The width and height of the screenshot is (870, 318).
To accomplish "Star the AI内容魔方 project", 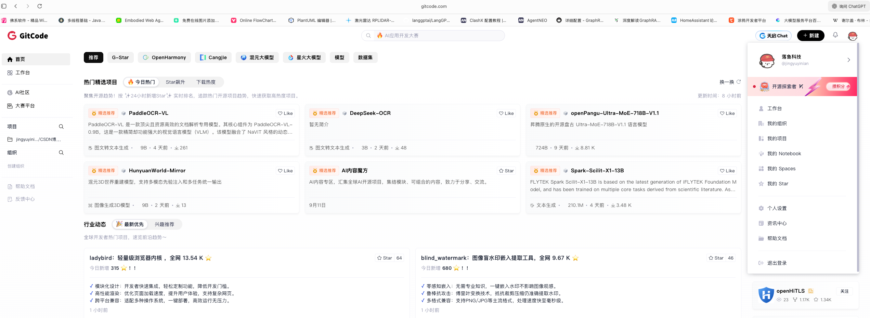I will coord(506,170).
